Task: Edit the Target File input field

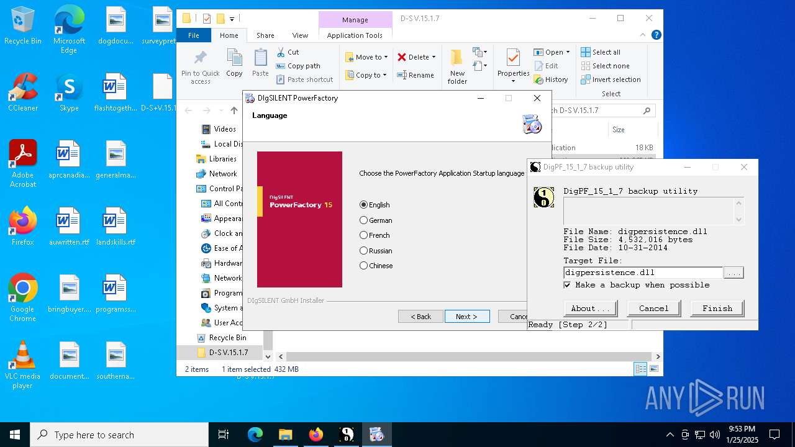Action: click(x=643, y=273)
